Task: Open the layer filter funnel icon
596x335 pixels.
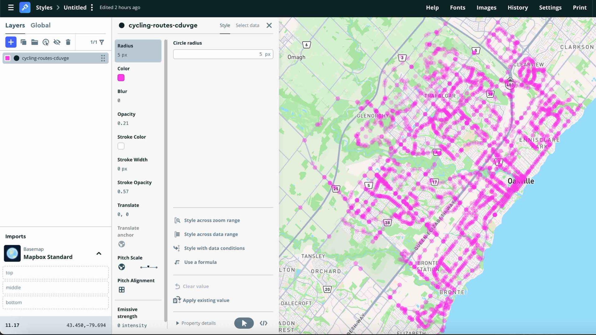Action: click(102, 42)
